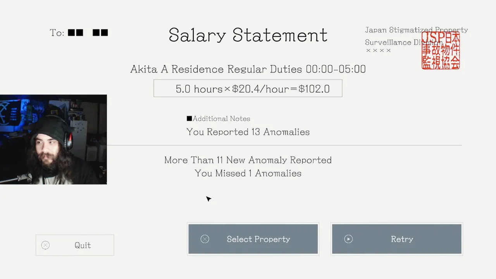Click the red JSP stamp seal
Image resolution: width=496 pixels, height=279 pixels.
pos(441,51)
